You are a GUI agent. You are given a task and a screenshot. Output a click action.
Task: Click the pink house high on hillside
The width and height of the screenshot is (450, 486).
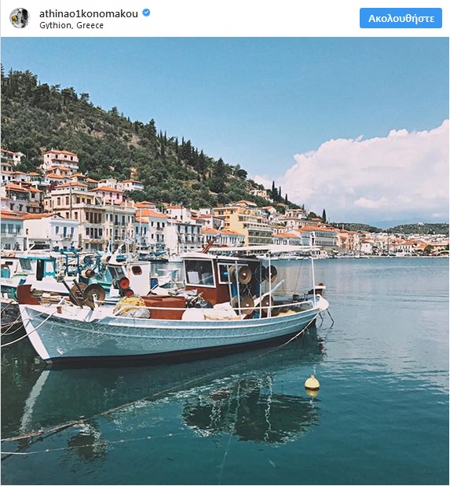pyautogui.click(x=60, y=159)
